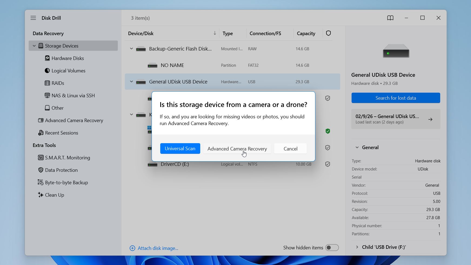The image size is (471, 265).
Task: Click the 27.8 GB Available value
Action: click(x=433, y=217)
